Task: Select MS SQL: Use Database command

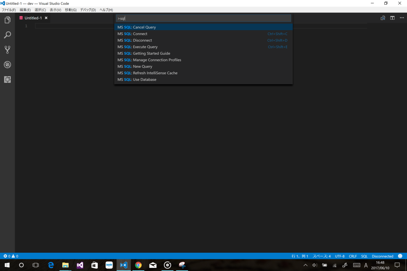Action: pyautogui.click(x=203, y=79)
